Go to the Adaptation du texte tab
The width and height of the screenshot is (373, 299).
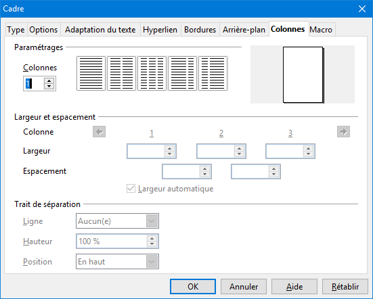[100, 30]
